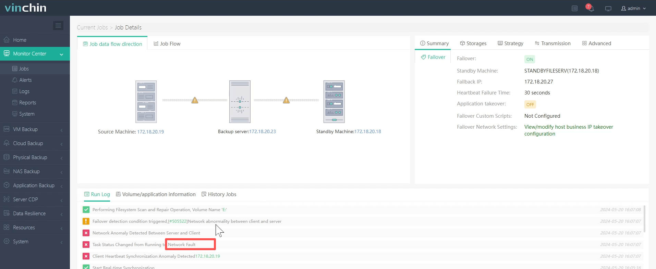Click the 'Job Details' breadcrumb text
Viewport: 656px width, 269px height.
[x=128, y=27]
